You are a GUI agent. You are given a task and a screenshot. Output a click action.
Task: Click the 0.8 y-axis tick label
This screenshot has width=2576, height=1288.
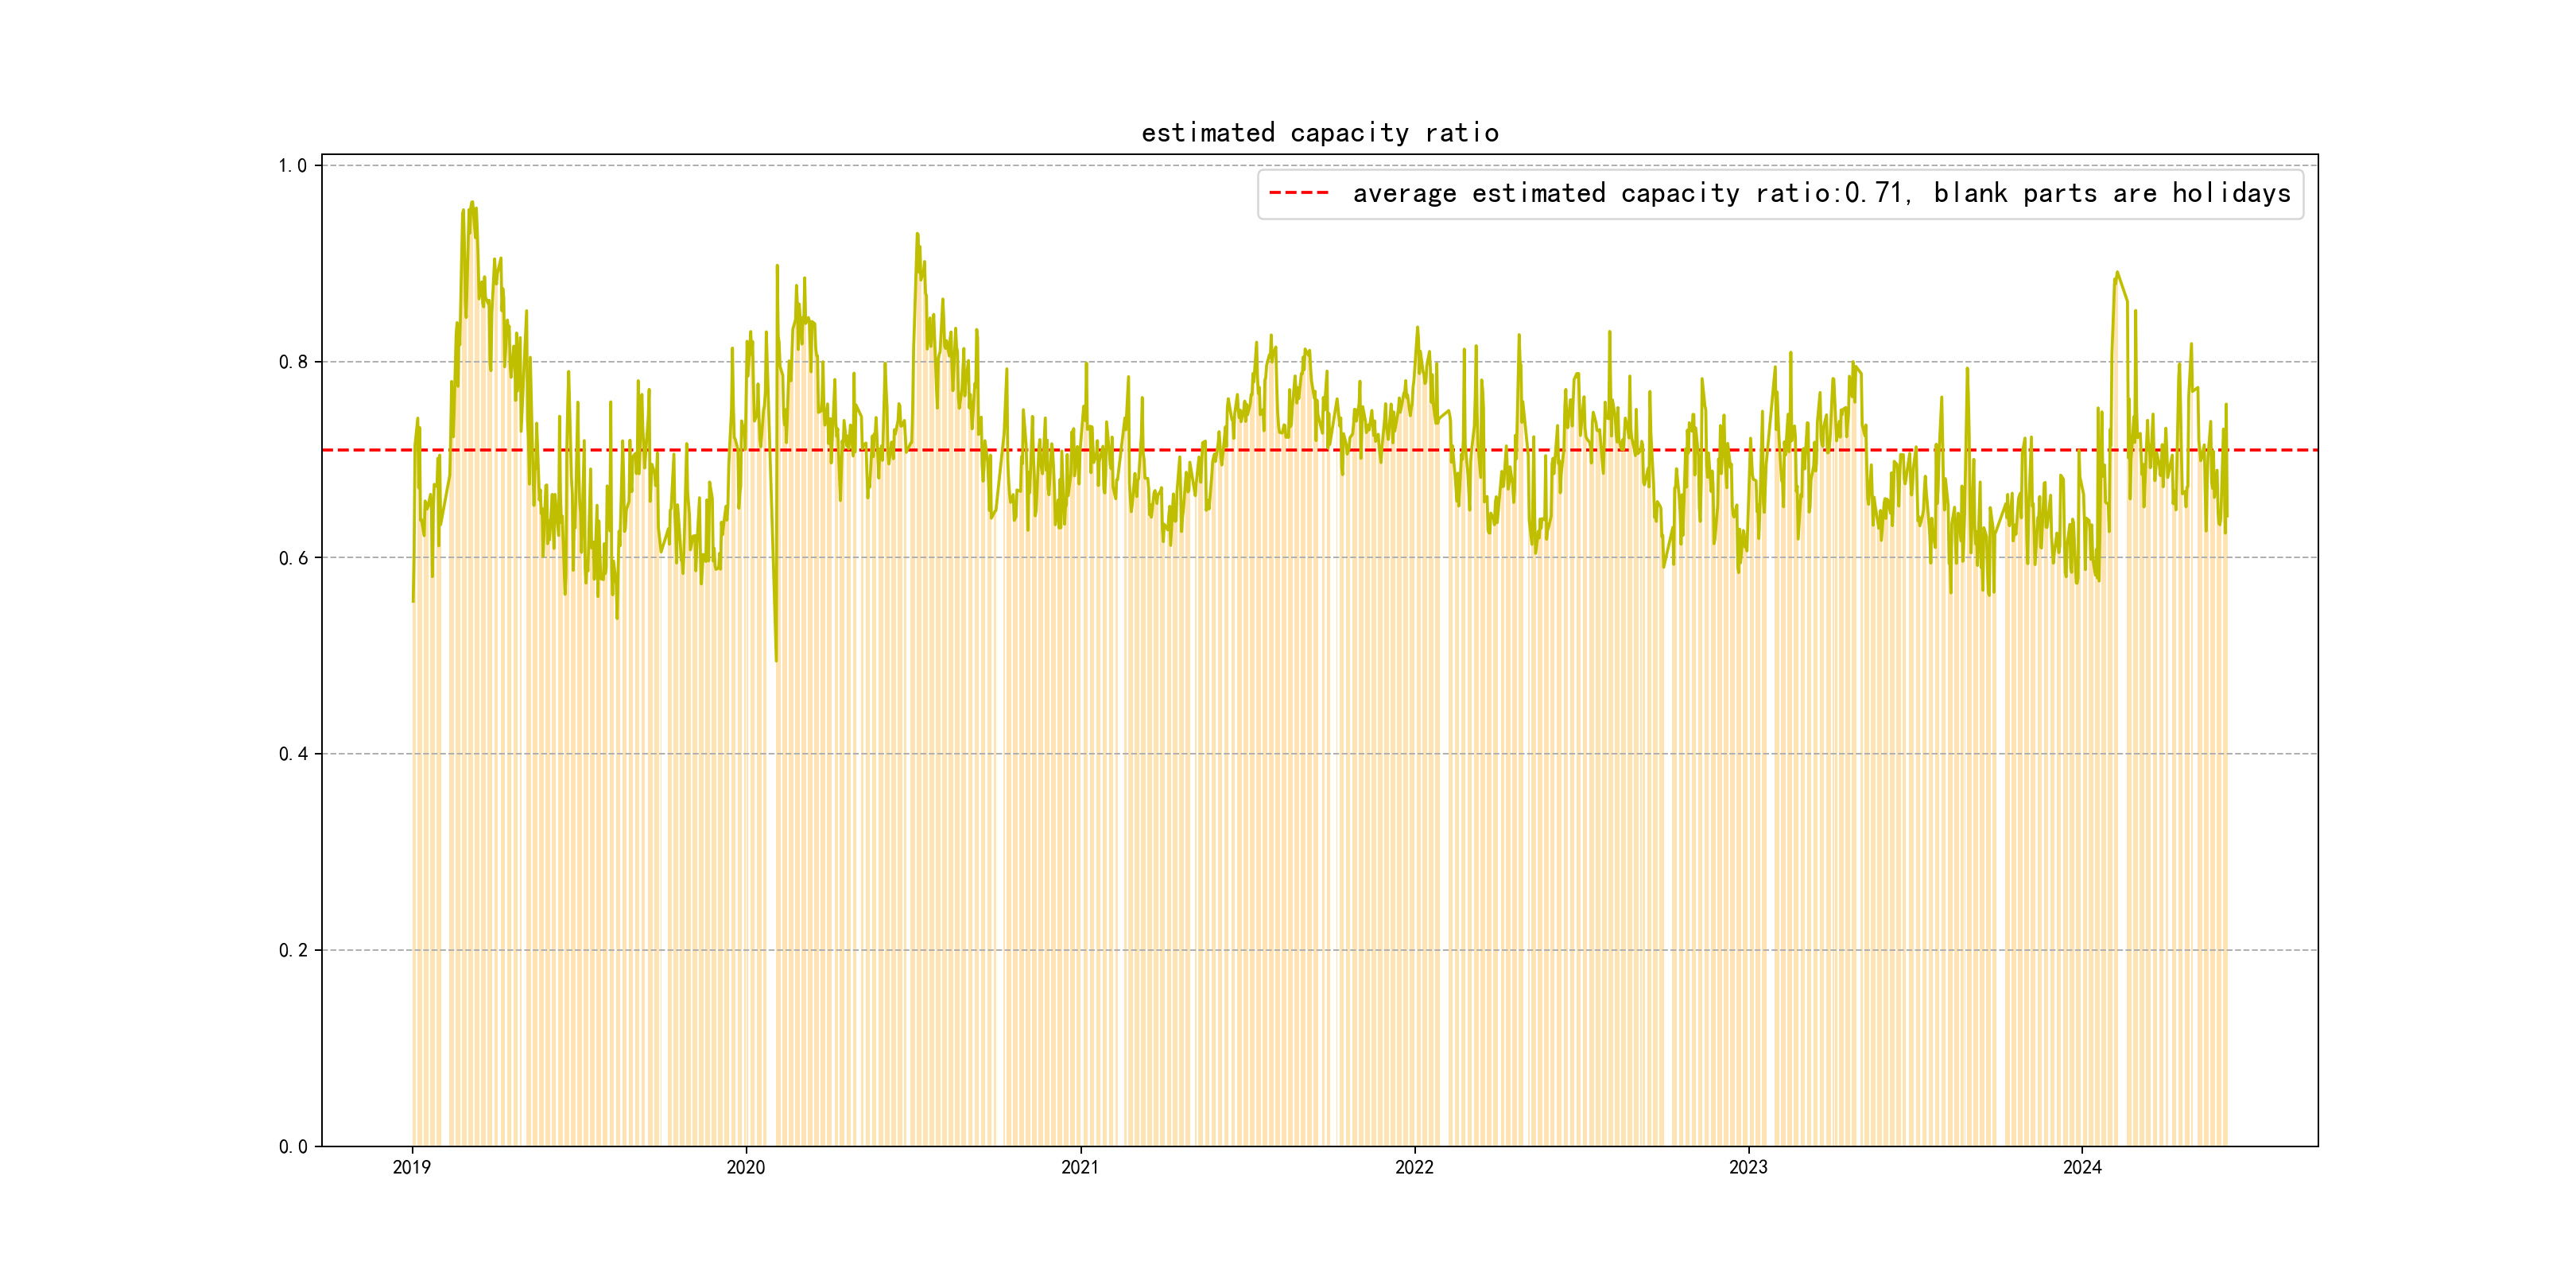tap(292, 362)
